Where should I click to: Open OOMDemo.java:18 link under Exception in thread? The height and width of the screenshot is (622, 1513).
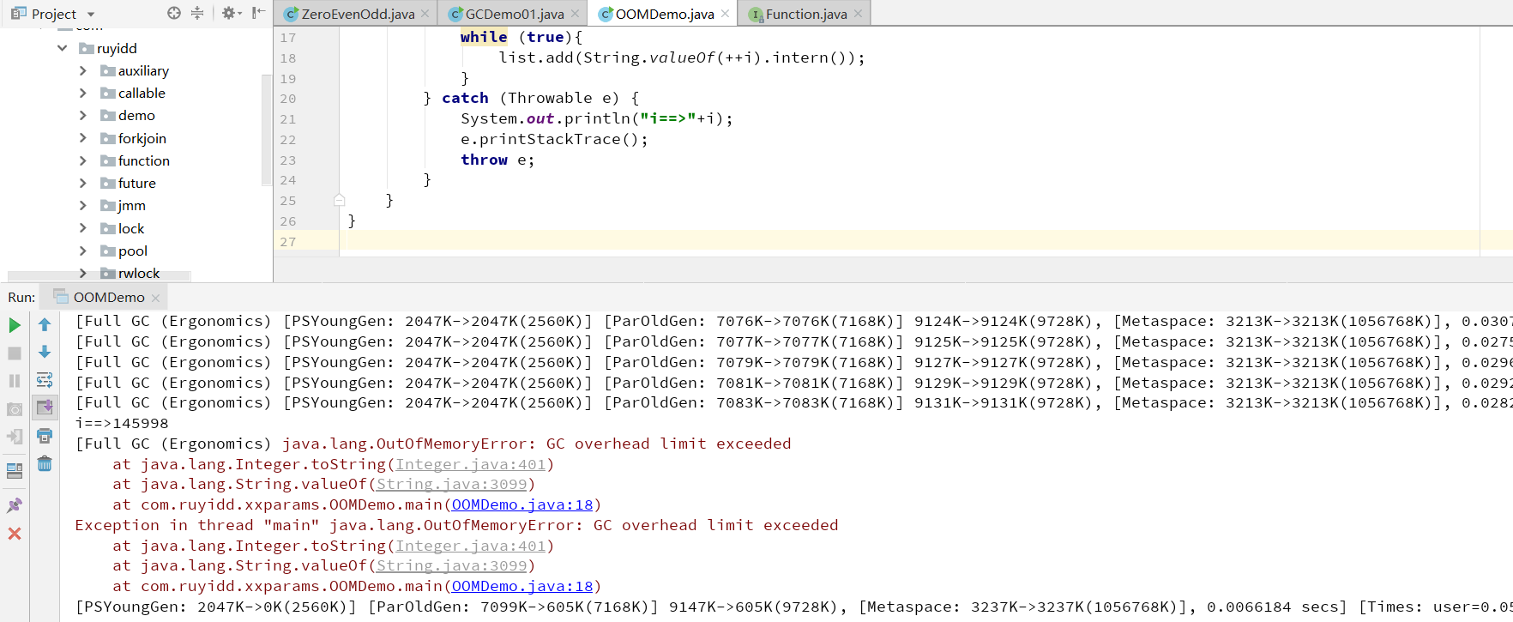coord(522,586)
